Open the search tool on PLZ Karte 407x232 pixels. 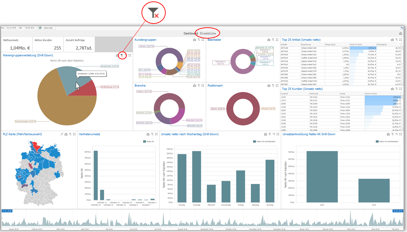coord(62,134)
